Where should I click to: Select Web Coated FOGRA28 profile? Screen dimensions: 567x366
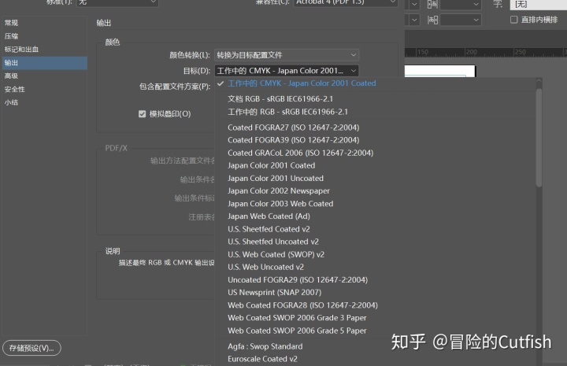click(x=302, y=305)
